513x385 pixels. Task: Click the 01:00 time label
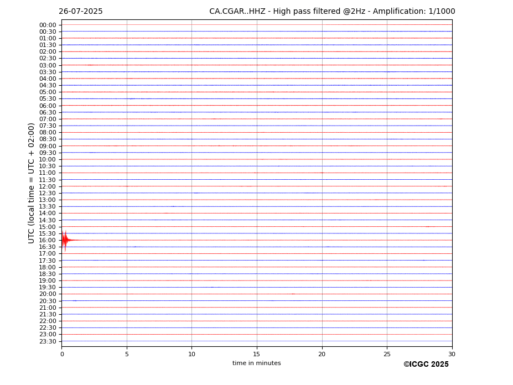pyautogui.click(x=48, y=39)
